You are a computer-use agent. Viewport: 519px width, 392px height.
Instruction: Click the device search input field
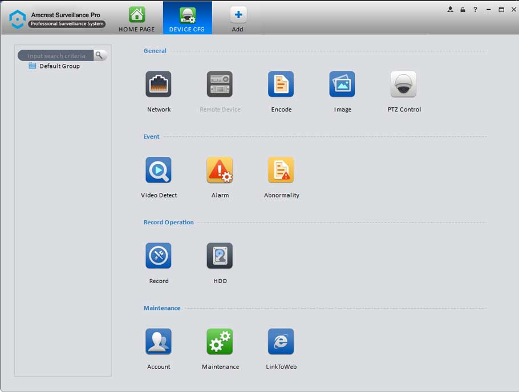pyautogui.click(x=56, y=56)
